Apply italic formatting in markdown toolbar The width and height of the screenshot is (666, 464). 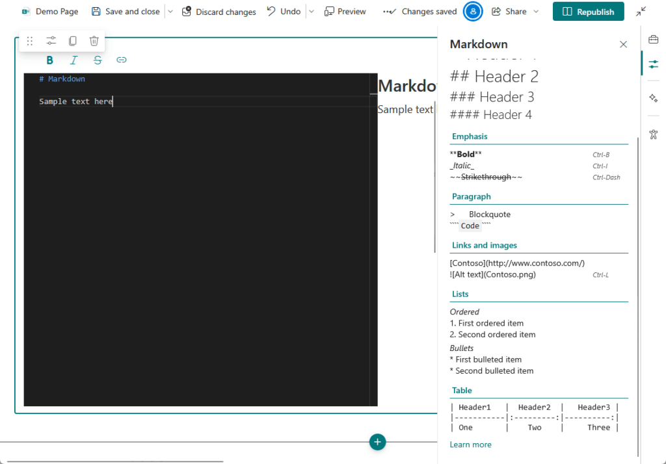point(74,60)
